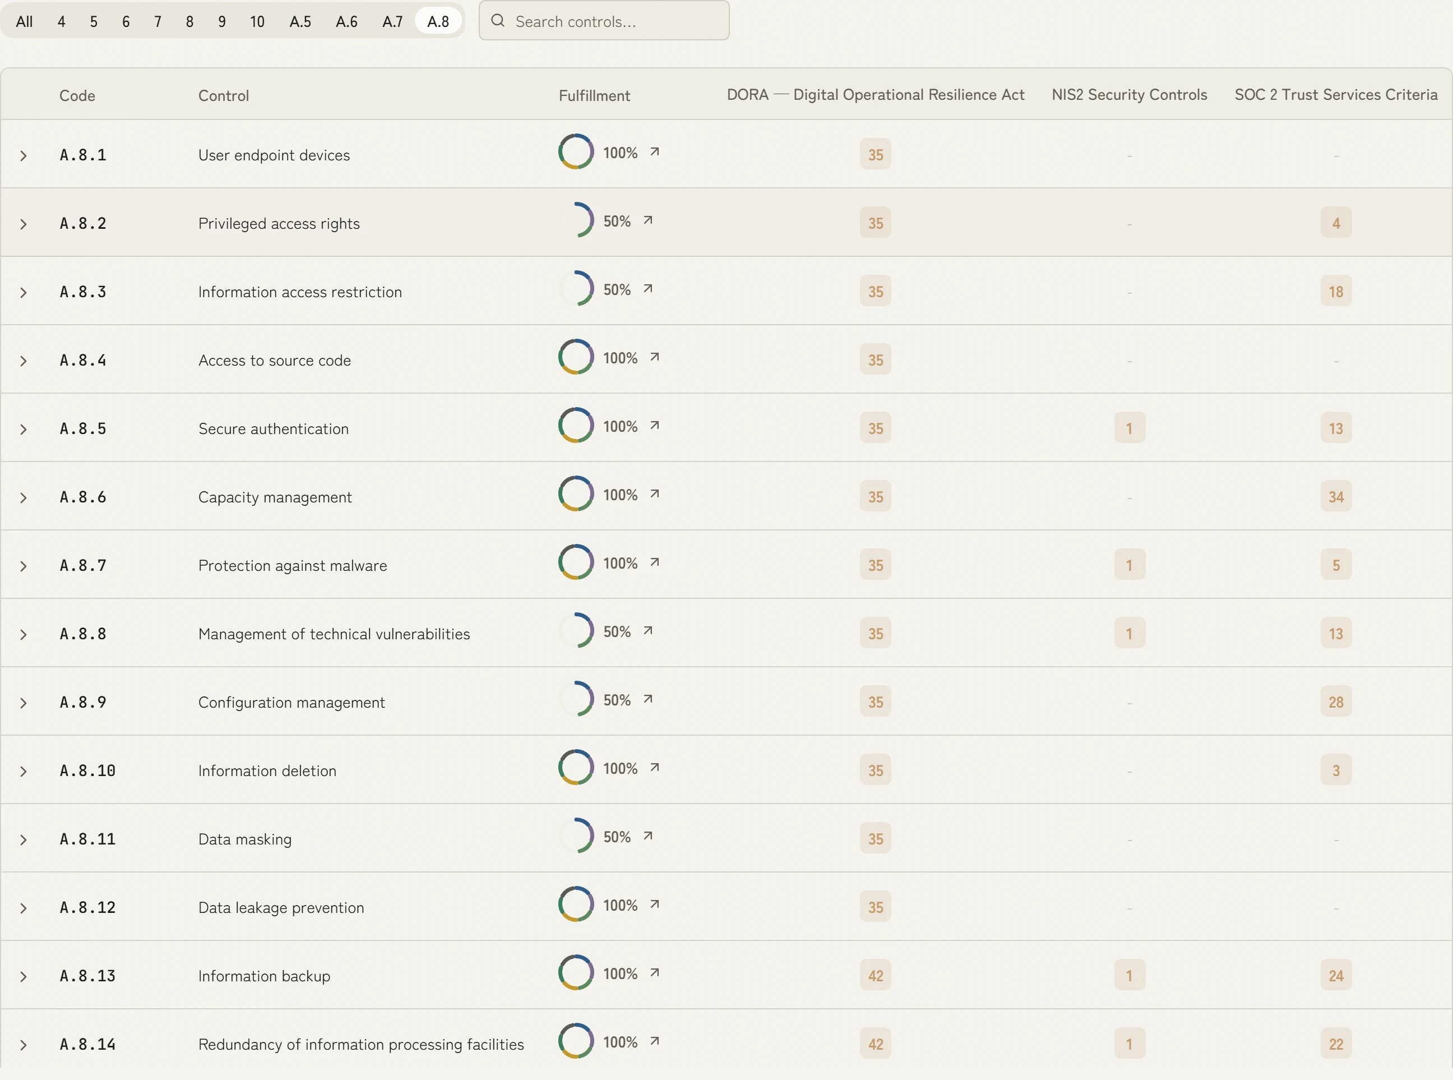Expand row A.8.10 Information deletion
Image resolution: width=1453 pixels, height=1080 pixels.
[x=24, y=772]
